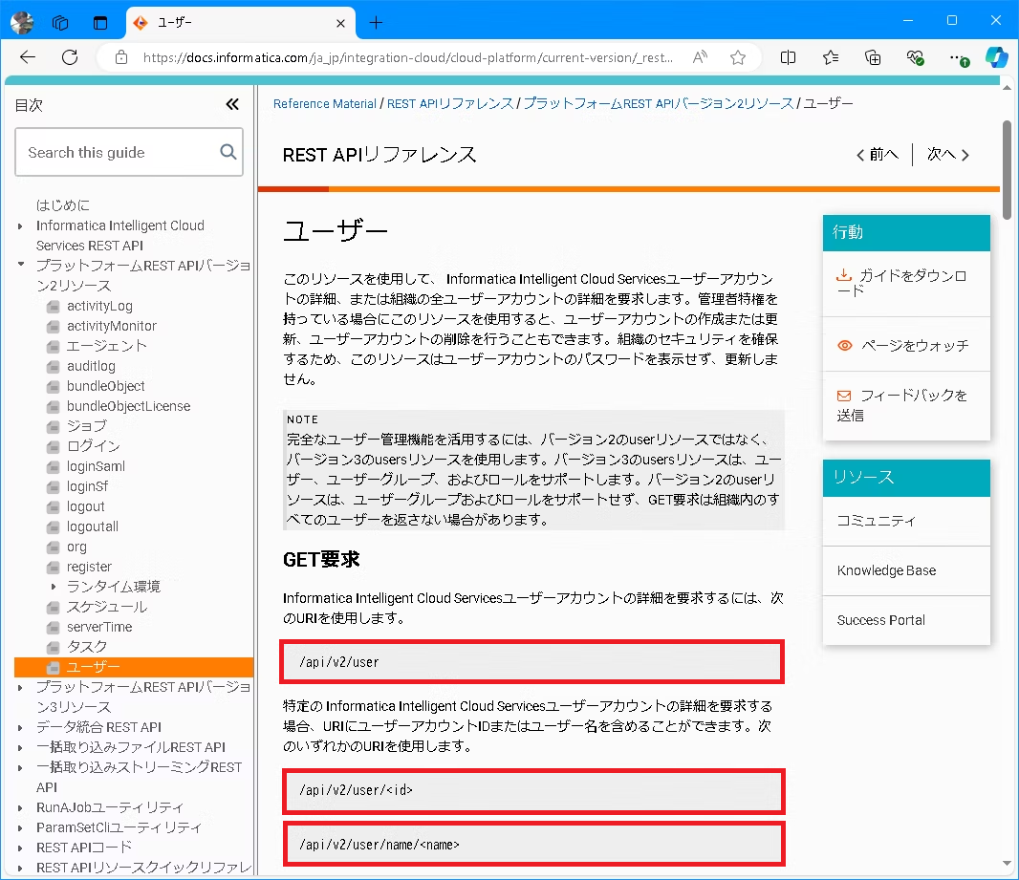Viewport: 1019px width, 880px height.
Task: Click the search magnifier icon in guide search
Action: [x=228, y=152]
